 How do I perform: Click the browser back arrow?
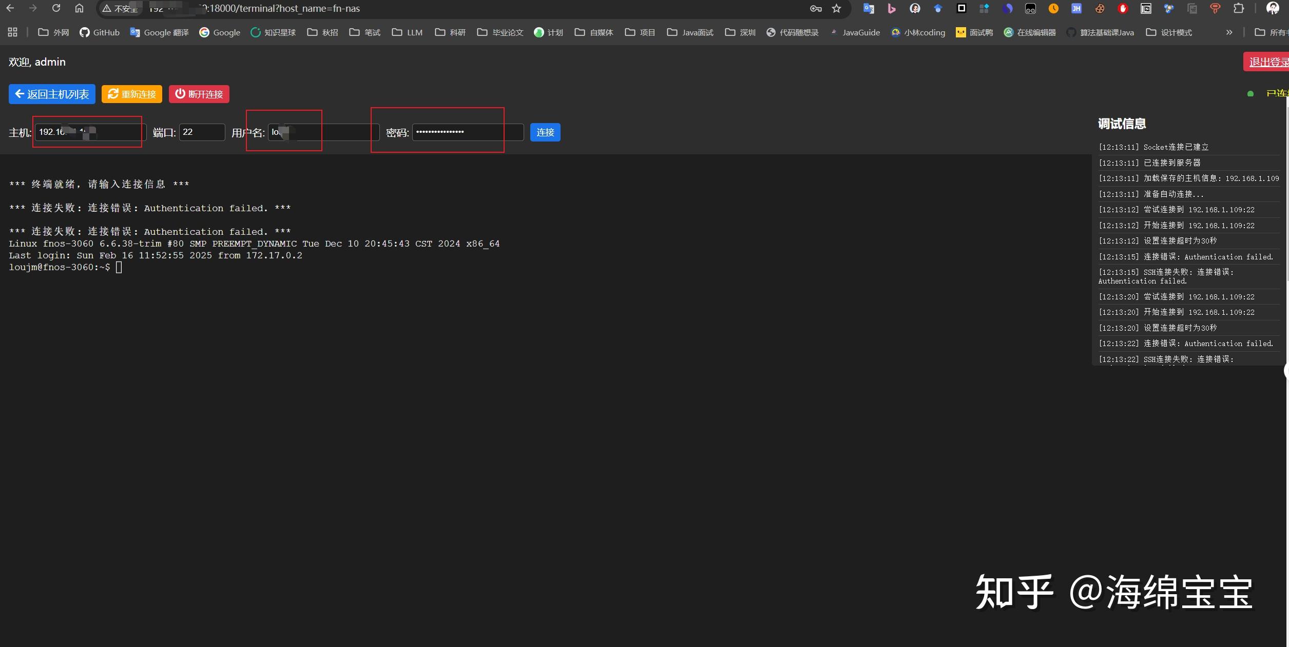tap(10, 8)
